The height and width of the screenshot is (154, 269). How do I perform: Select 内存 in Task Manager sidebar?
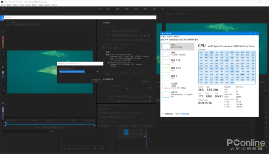pos(178,54)
